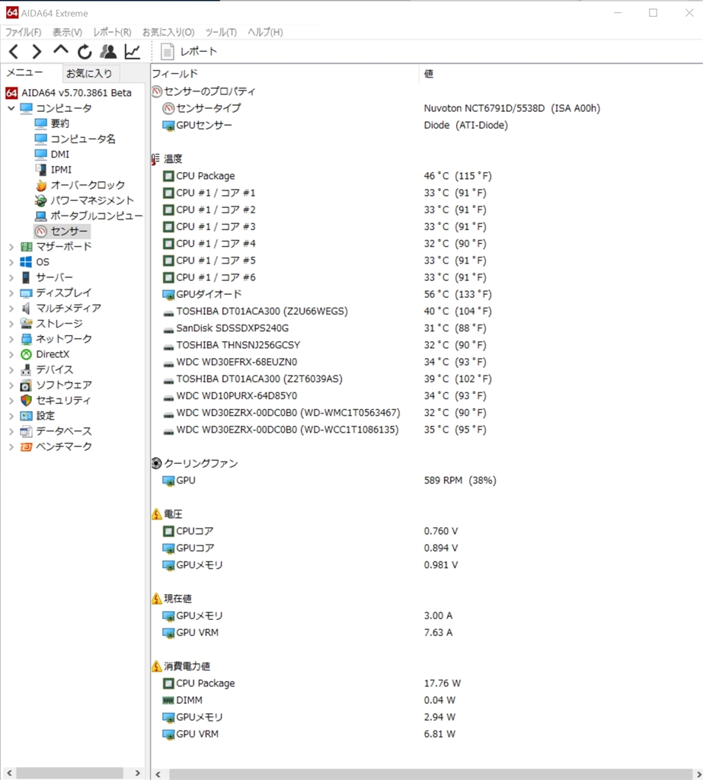Click the デバイス device icon
The width and height of the screenshot is (703, 780).
[x=27, y=370]
